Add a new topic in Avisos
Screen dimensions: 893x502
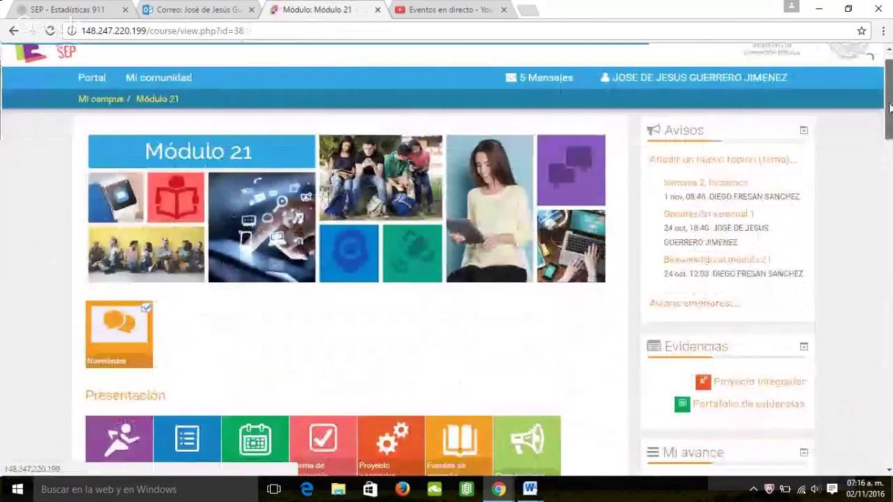pos(723,160)
